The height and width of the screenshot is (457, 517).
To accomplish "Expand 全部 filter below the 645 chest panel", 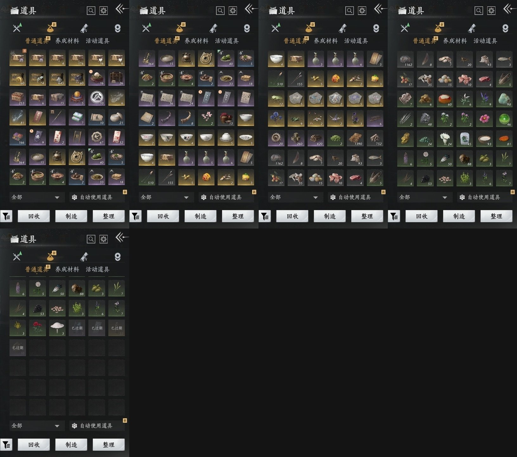I will click(x=35, y=197).
